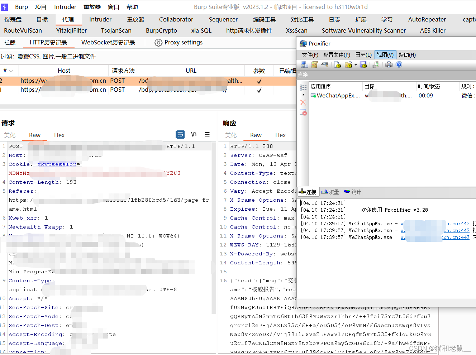
Task: Click Proxifier New Profile toolbar icon
Action: coord(337,64)
